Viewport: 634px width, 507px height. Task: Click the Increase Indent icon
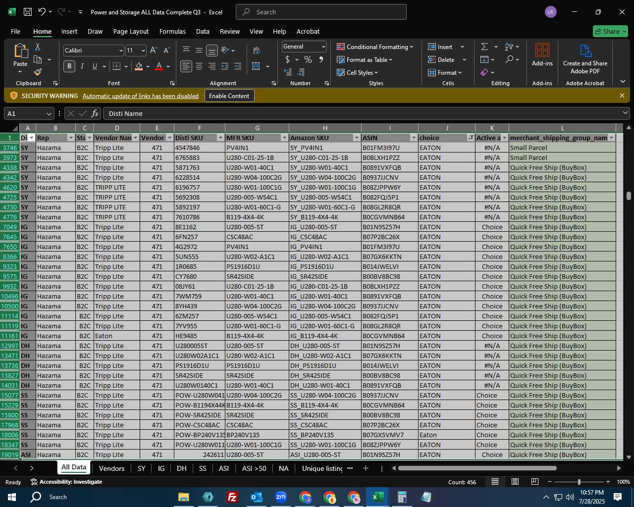[238, 66]
